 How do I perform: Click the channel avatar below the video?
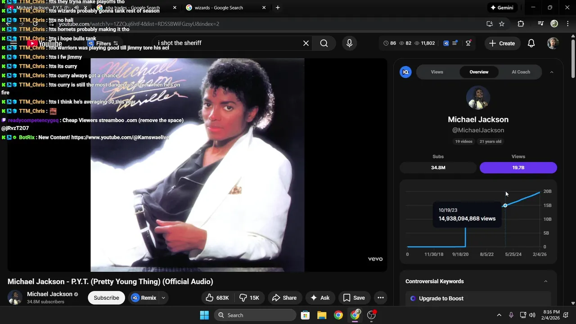point(15,297)
